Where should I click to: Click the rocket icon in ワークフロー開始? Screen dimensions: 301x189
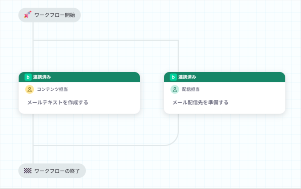(x=28, y=15)
